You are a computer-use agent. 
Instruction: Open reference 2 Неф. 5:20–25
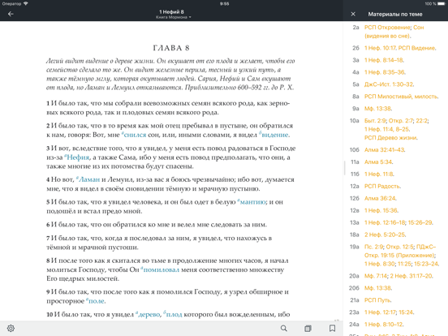(x=385, y=235)
